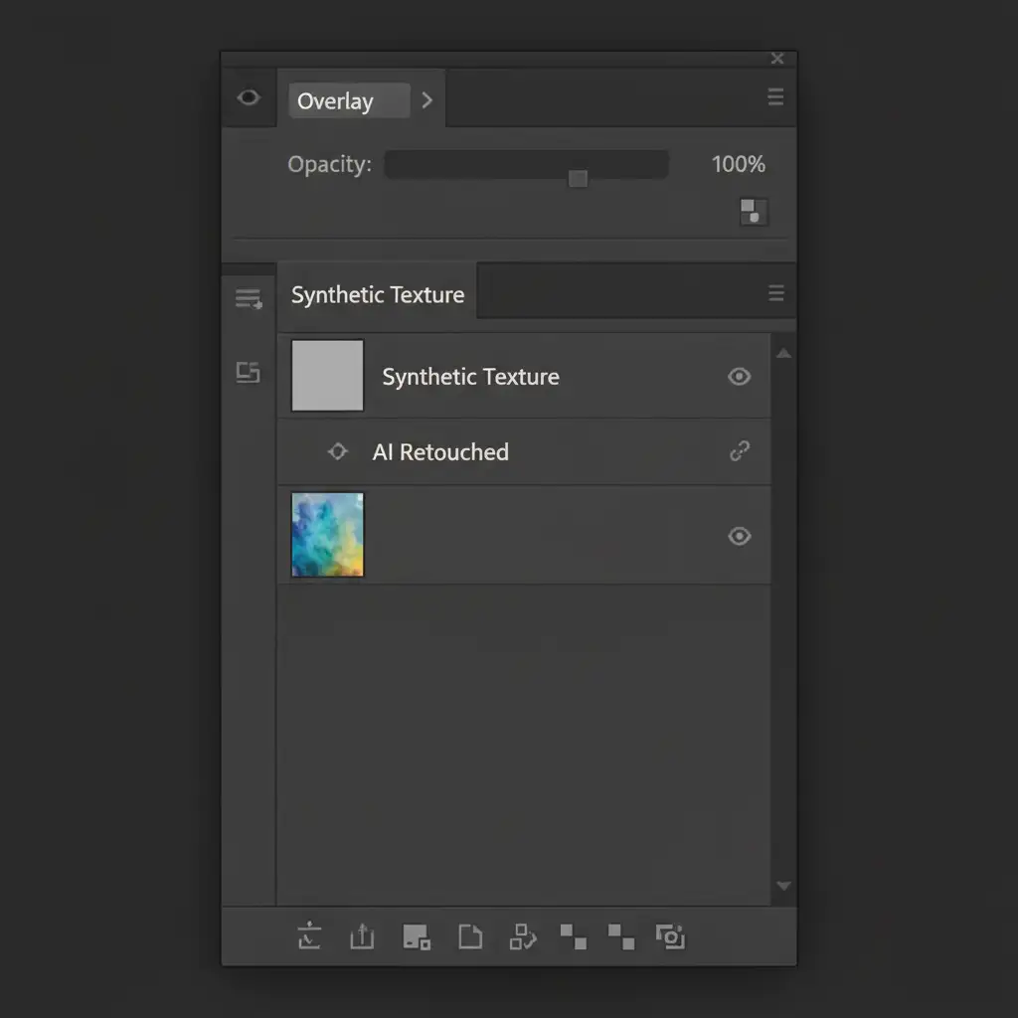Click the import icon in bottom toolbar
The width and height of the screenshot is (1018, 1018).
tap(309, 936)
